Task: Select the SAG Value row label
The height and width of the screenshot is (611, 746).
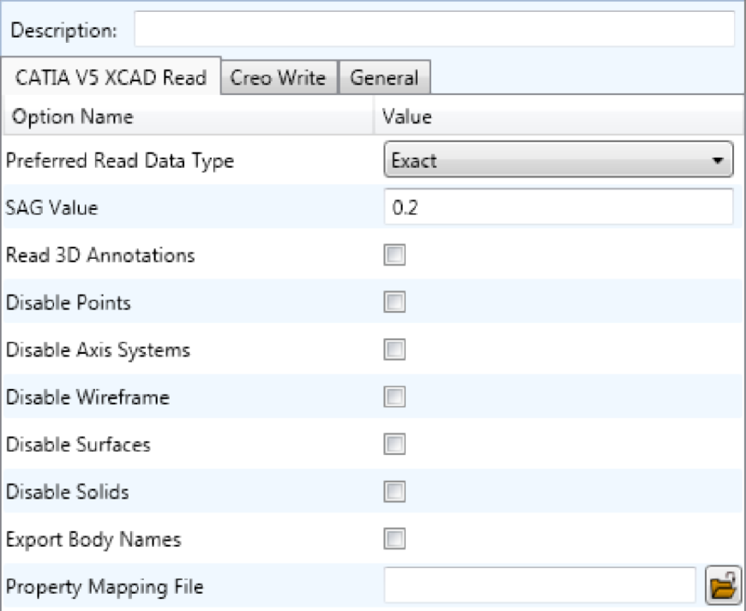Action: [51, 207]
